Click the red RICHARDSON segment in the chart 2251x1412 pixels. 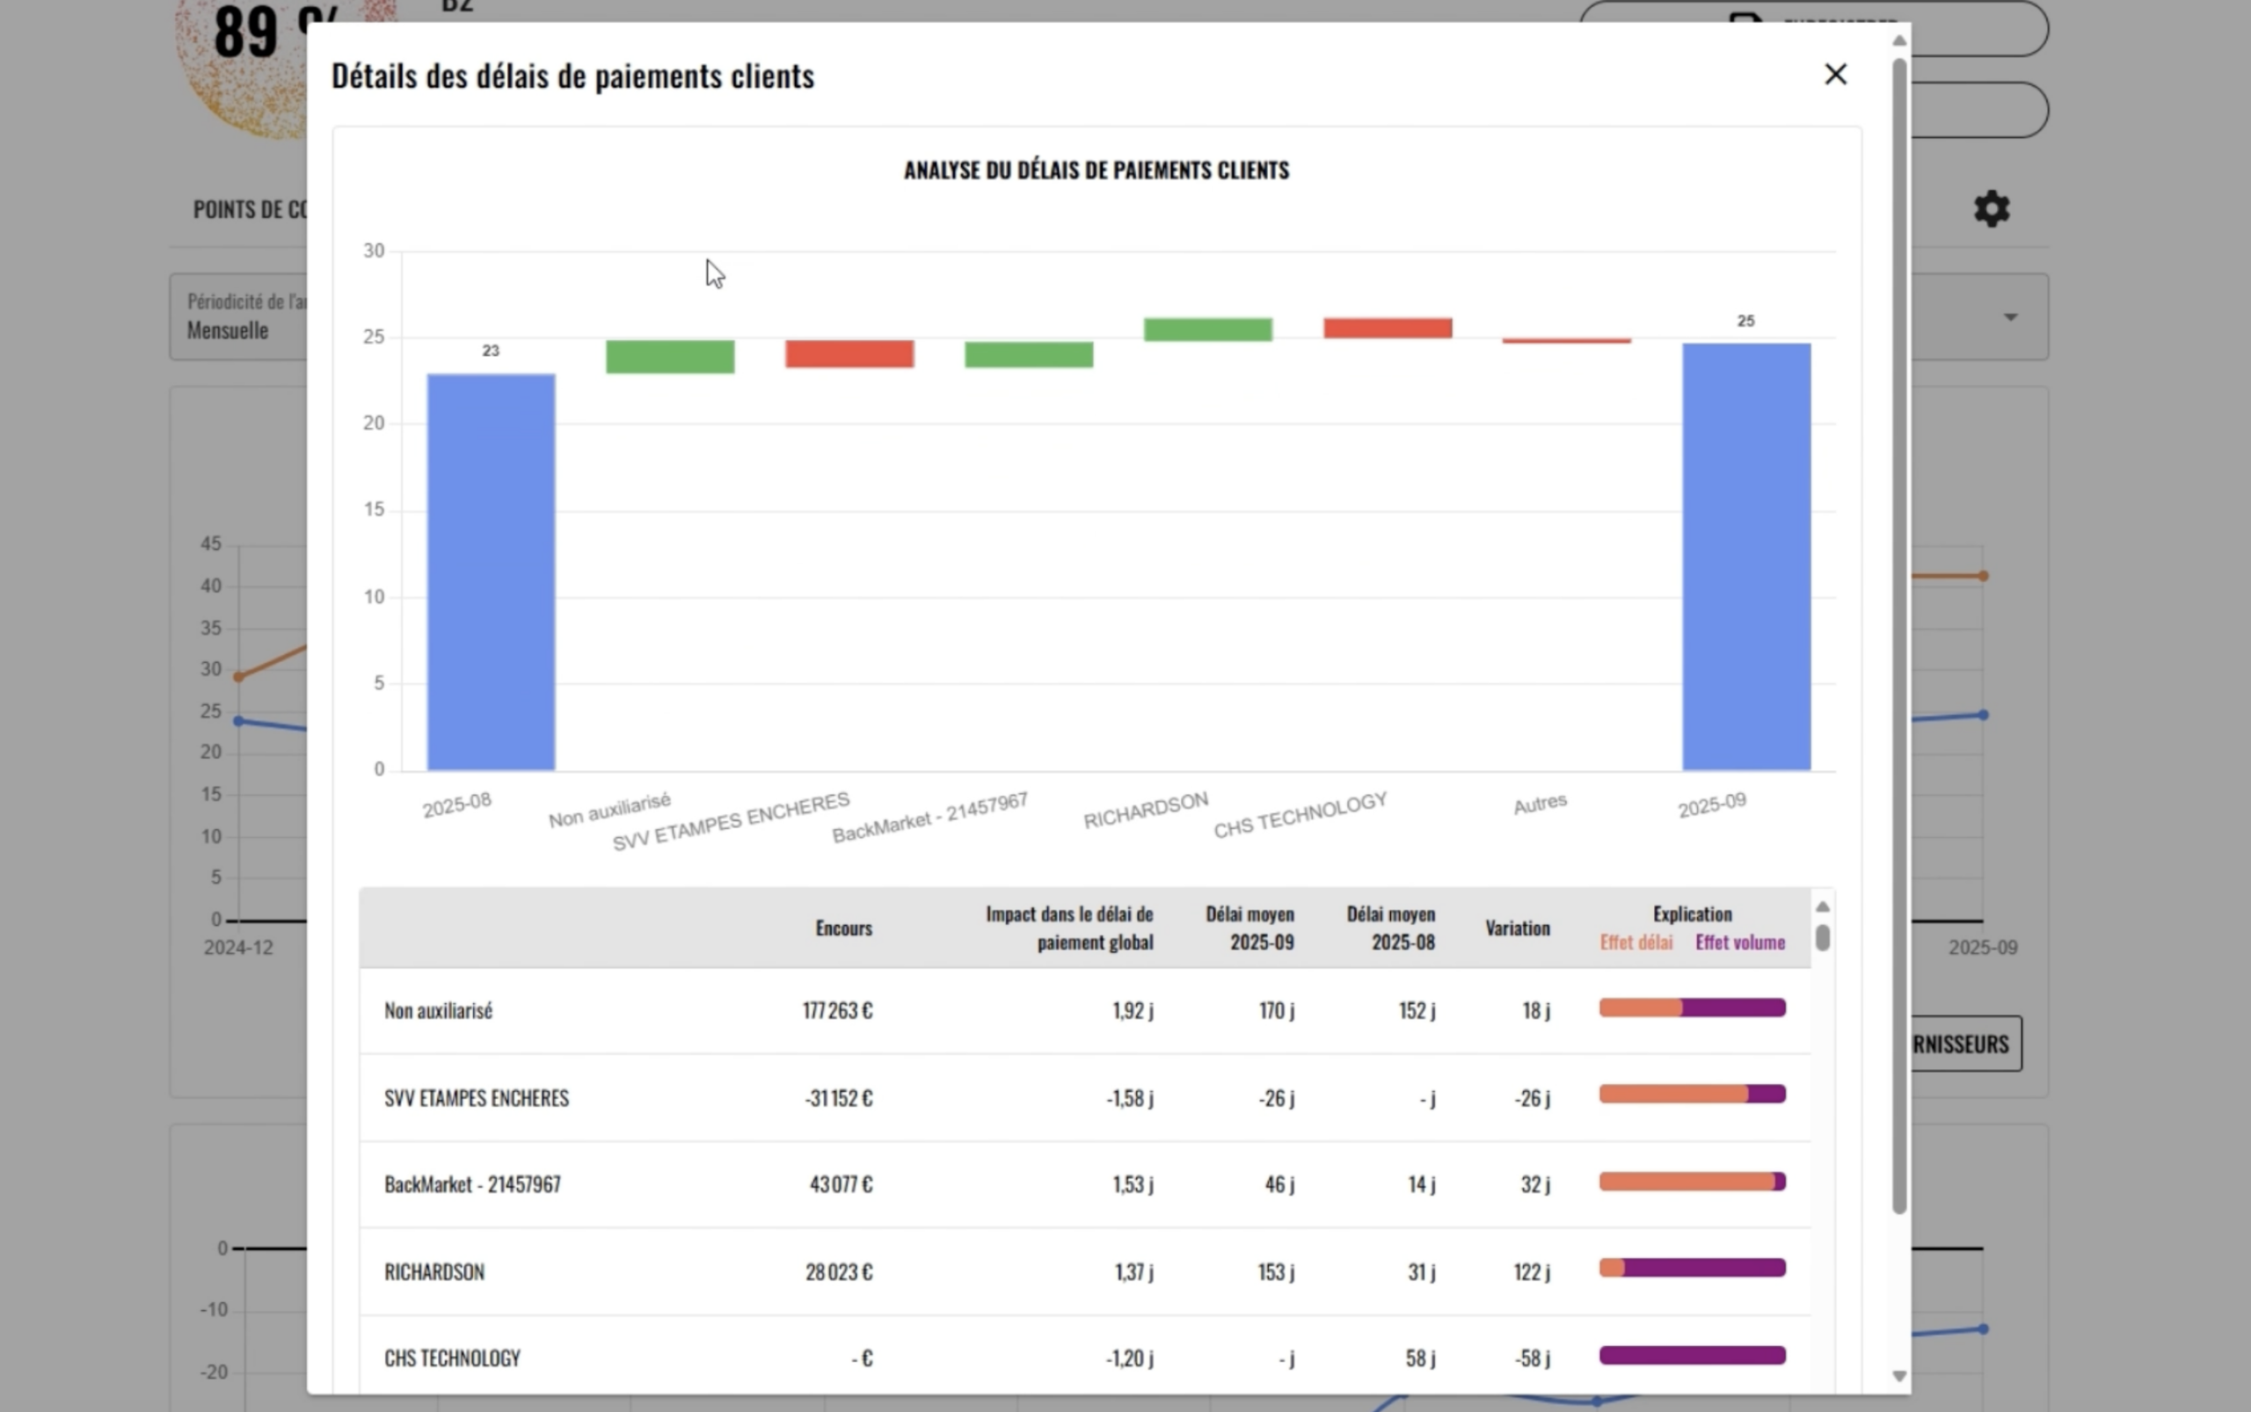(x=1209, y=331)
